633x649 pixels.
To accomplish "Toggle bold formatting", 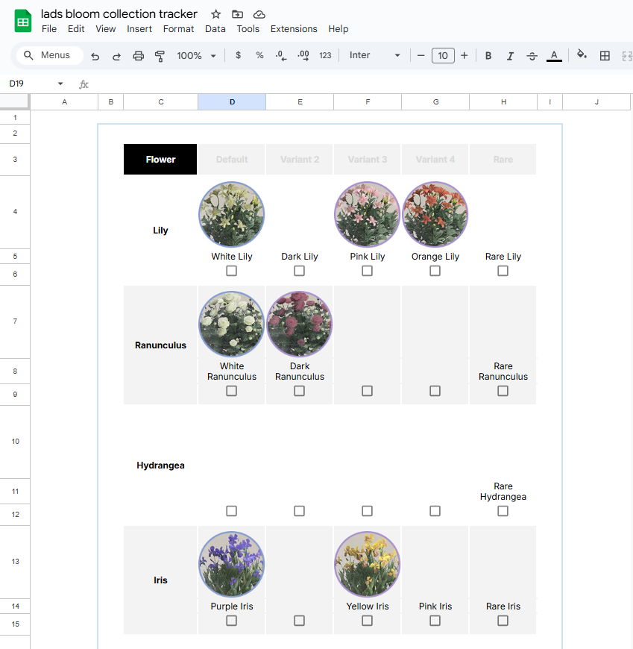I will (488, 55).
